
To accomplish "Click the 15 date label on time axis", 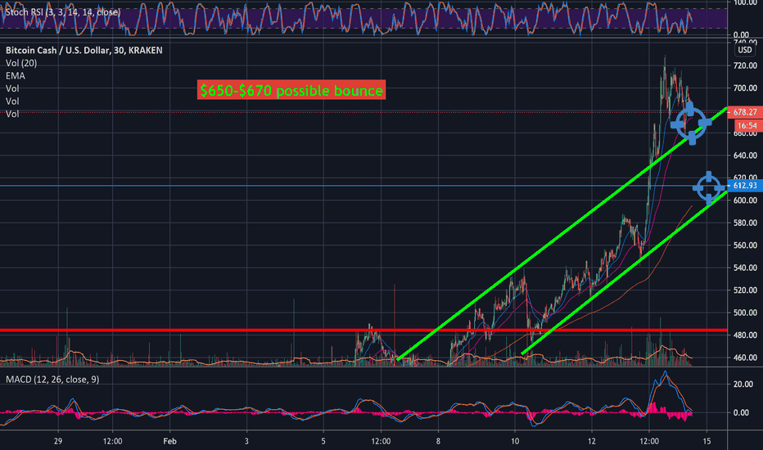I will tap(707, 441).
